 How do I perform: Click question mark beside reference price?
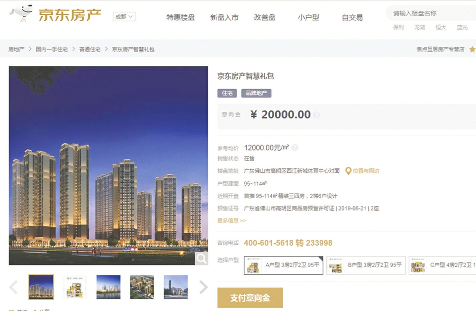[295, 148]
